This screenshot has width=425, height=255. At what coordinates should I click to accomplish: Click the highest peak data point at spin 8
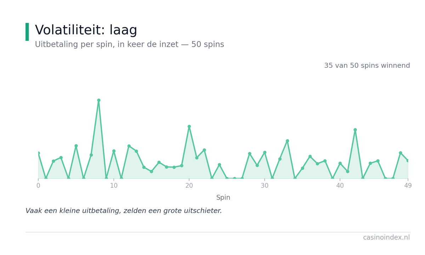99,100
